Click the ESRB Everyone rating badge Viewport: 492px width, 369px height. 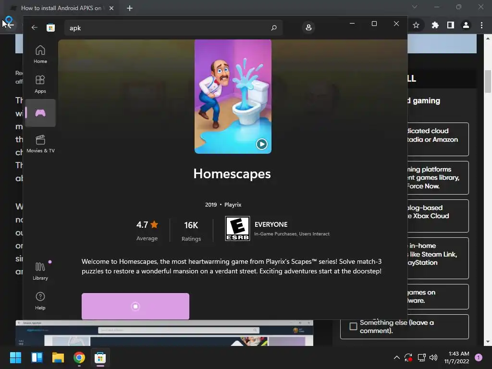click(237, 228)
